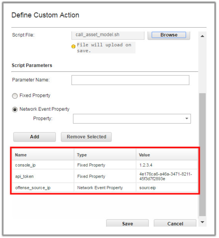Save the custom action

127,223
